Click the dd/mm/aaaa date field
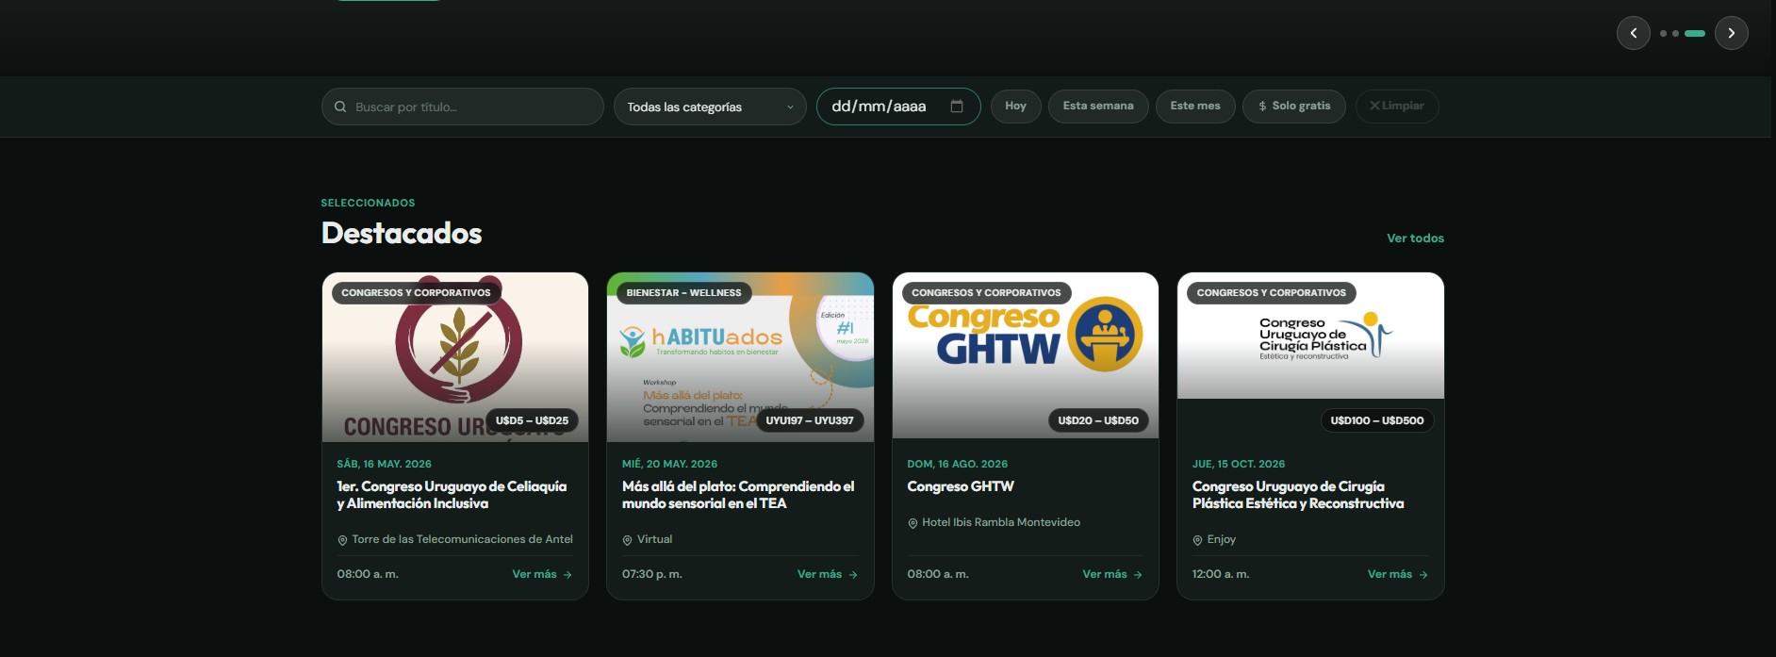This screenshot has width=1776, height=657. [x=898, y=107]
